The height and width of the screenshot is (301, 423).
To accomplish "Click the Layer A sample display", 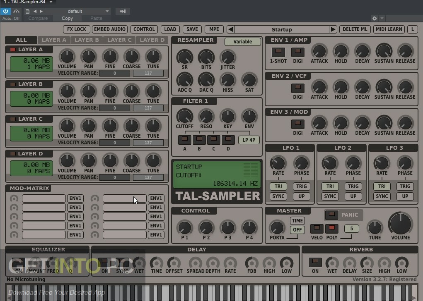I will pos(31,64).
